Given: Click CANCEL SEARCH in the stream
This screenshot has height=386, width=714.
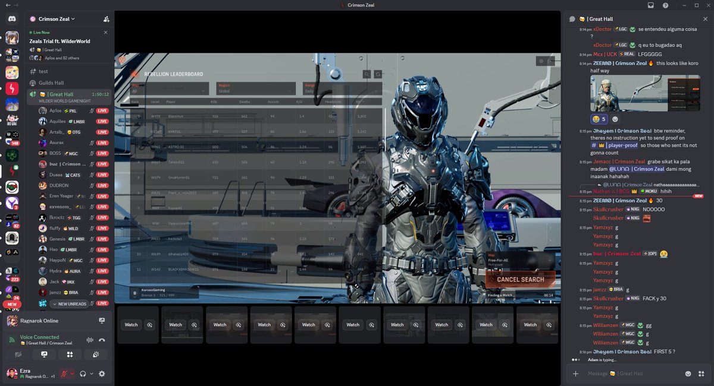Looking at the screenshot, I should tap(520, 279).
